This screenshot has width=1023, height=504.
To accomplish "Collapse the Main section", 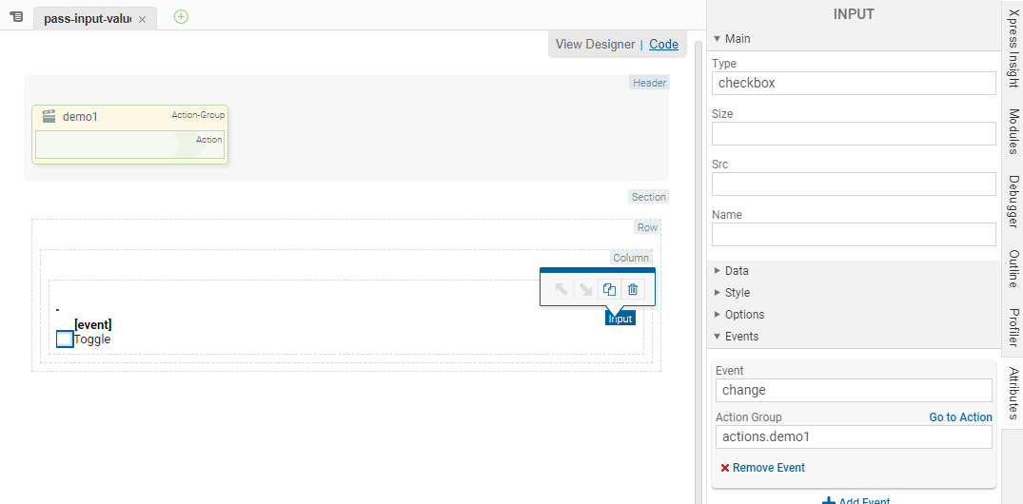I will click(x=718, y=39).
